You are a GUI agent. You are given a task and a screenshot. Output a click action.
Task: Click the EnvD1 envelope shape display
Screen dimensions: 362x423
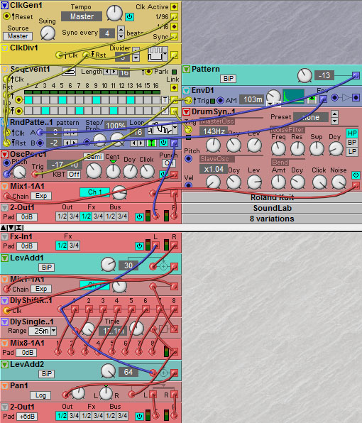point(293,97)
